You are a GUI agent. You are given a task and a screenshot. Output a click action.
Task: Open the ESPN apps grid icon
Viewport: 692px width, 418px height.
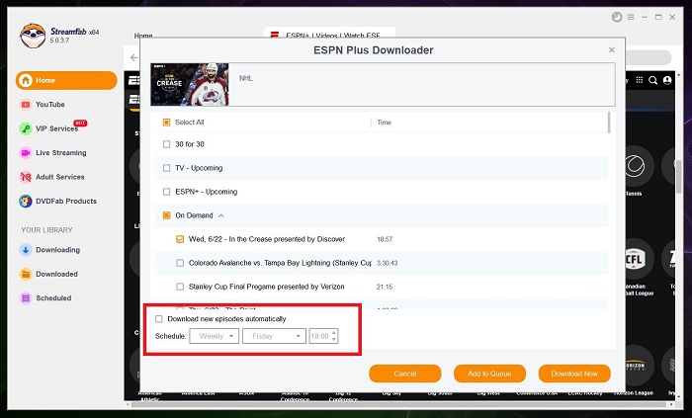(639, 80)
